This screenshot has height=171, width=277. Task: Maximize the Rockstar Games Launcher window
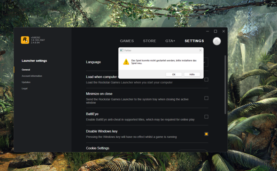[x=215, y=31]
